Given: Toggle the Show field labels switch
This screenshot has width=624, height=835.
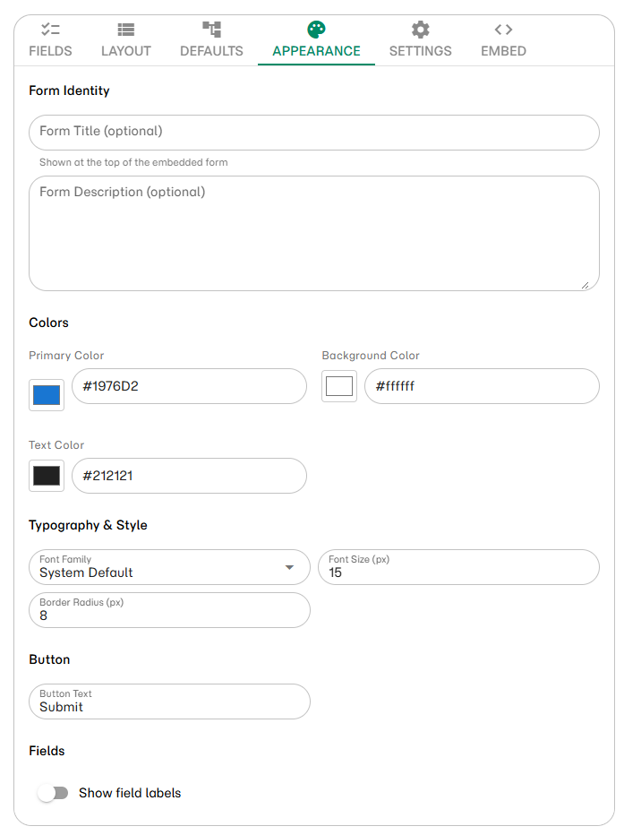Looking at the screenshot, I should point(53,793).
